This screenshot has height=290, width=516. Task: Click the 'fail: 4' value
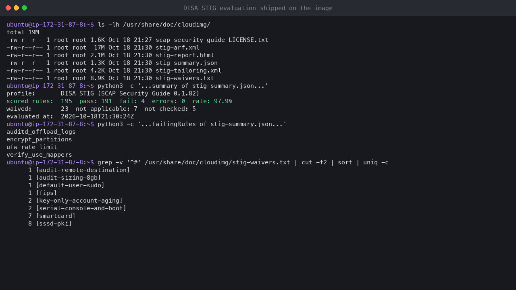[x=132, y=101]
